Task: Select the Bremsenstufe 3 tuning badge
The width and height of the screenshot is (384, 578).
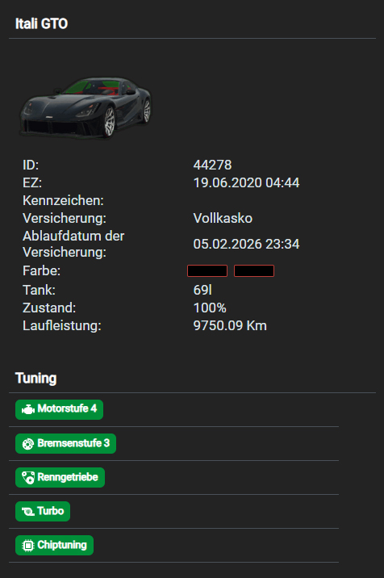Action: (65, 443)
